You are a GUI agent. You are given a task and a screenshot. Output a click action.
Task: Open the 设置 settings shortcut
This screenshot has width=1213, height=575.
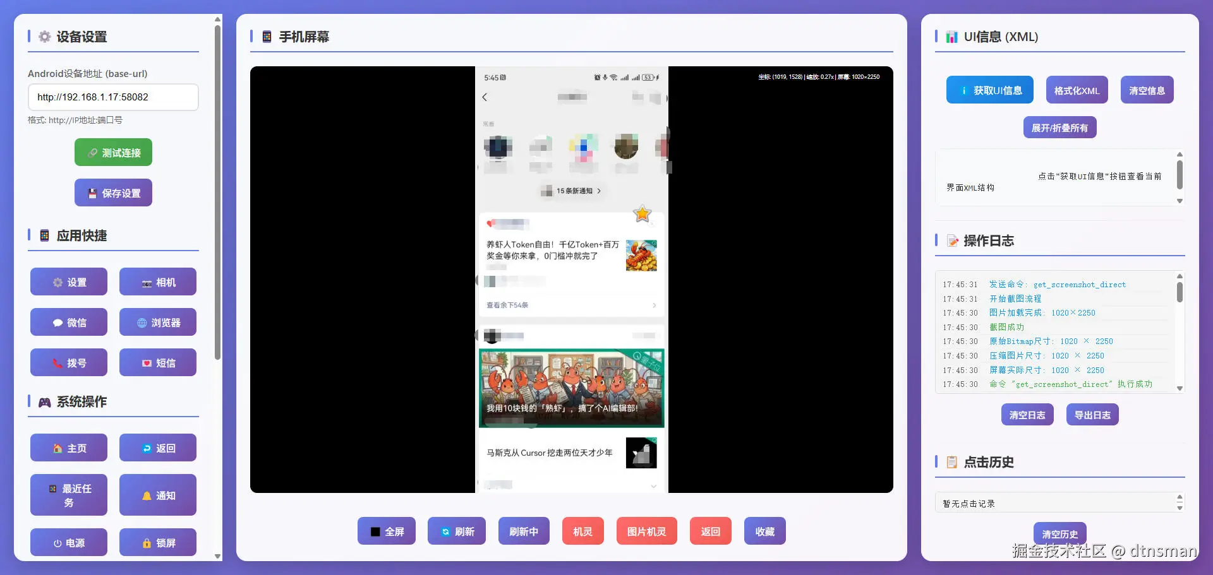click(x=68, y=282)
